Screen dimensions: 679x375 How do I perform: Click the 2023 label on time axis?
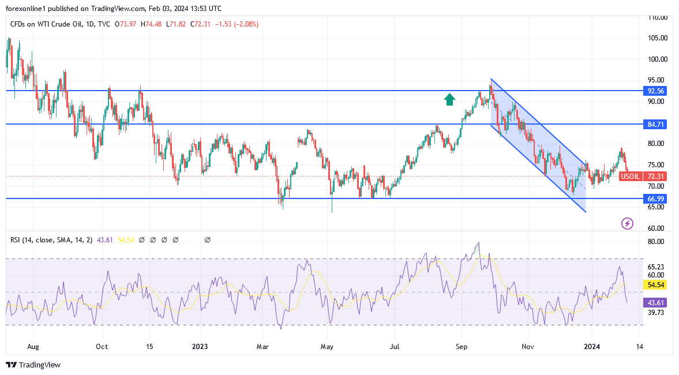tap(200, 346)
